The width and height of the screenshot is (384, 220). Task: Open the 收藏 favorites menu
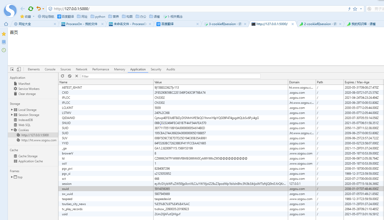pyautogui.click(x=27, y=16)
